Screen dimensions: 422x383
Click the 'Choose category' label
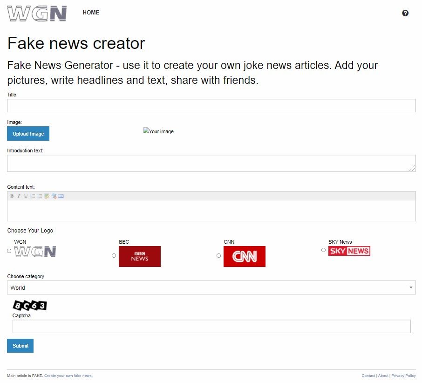point(26,276)
